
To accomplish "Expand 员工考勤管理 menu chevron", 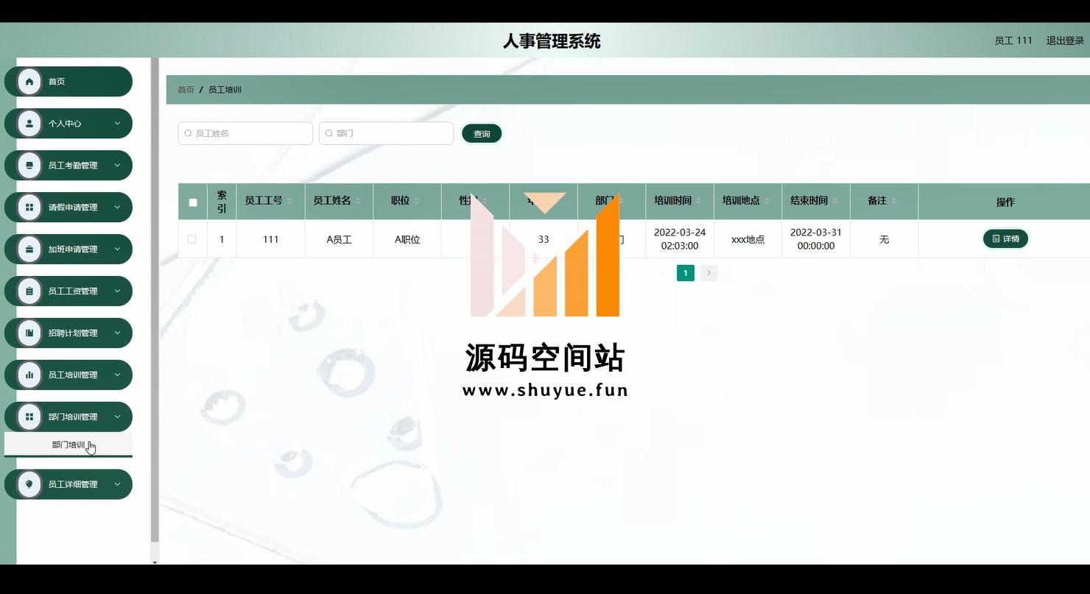I will [x=117, y=166].
